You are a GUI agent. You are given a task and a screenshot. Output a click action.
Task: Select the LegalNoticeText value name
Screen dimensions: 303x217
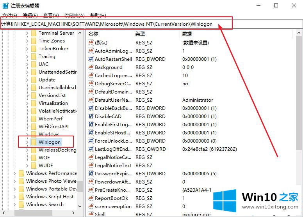[113, 165]
